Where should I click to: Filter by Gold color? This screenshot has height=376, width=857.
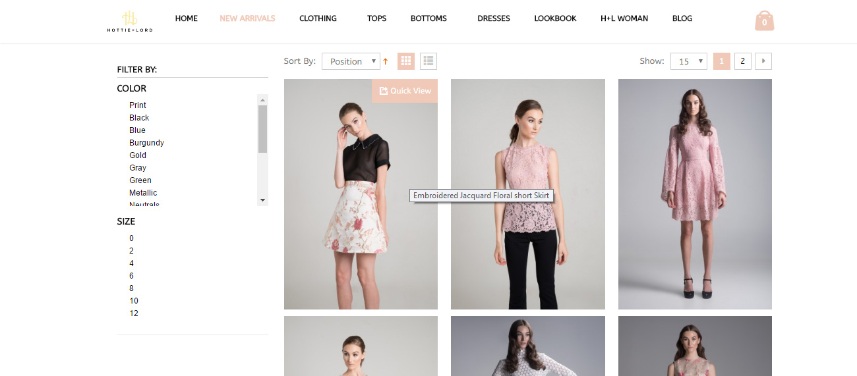tap(138, 155)
